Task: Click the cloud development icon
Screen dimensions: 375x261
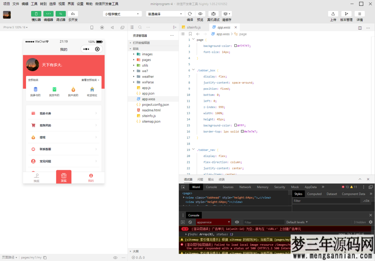Action: [73, 14]
